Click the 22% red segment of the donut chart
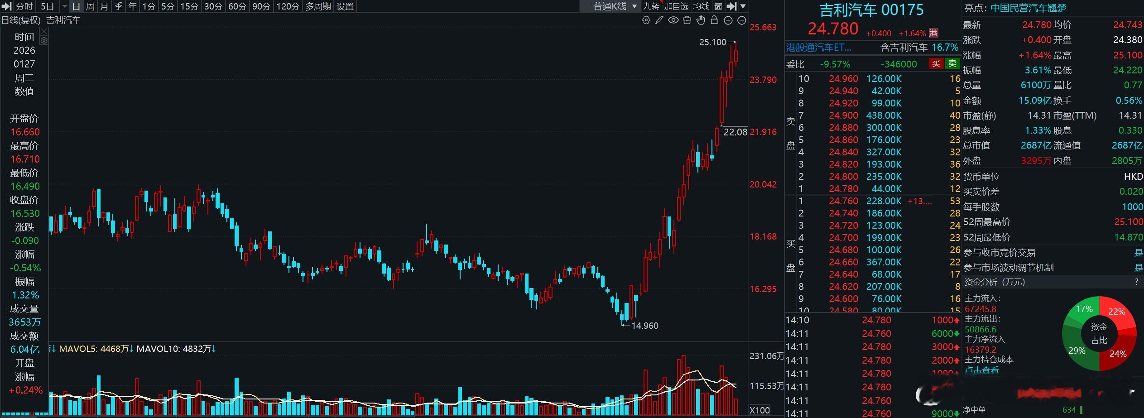The width and height of the screenshot is (1144, 418). 1116,312
